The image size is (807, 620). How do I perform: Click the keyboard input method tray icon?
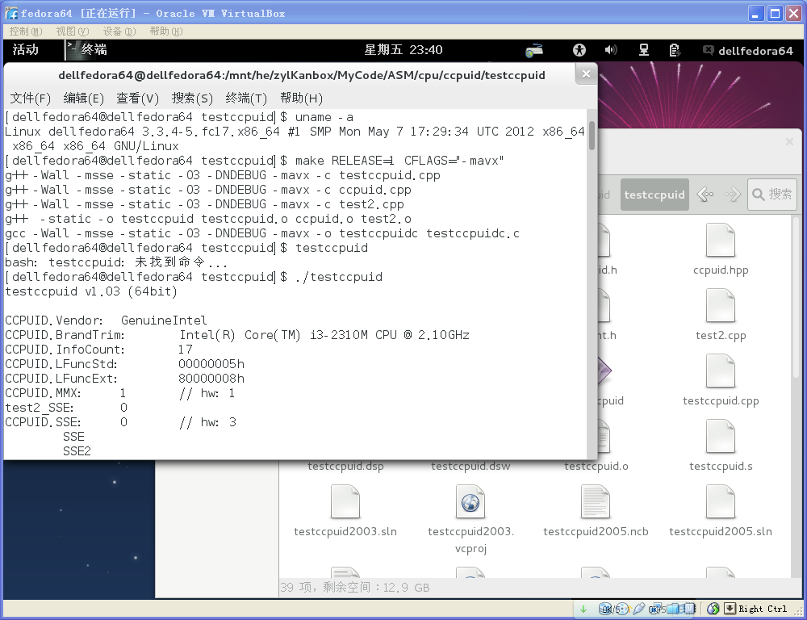tap(534, 51)
